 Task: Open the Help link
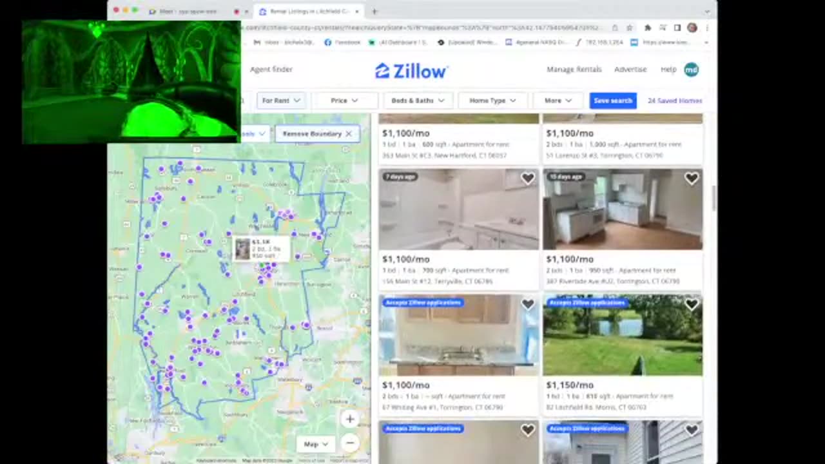tap(668, 69)
